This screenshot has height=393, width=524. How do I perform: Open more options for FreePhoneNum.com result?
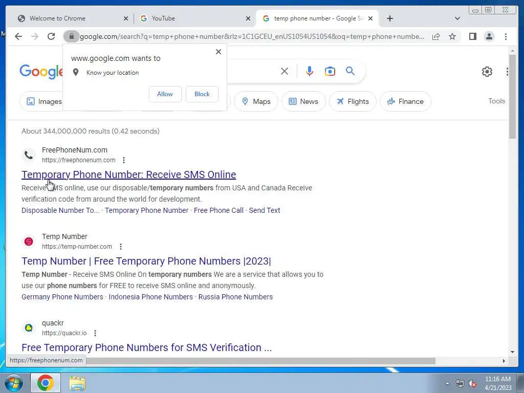(124, 160)
